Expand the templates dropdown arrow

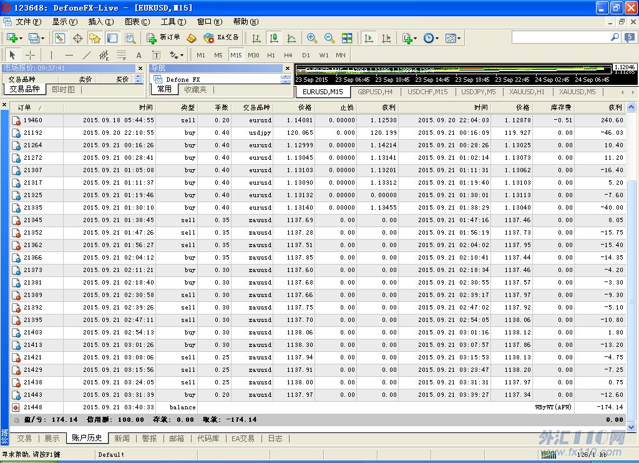pos(459,38)
